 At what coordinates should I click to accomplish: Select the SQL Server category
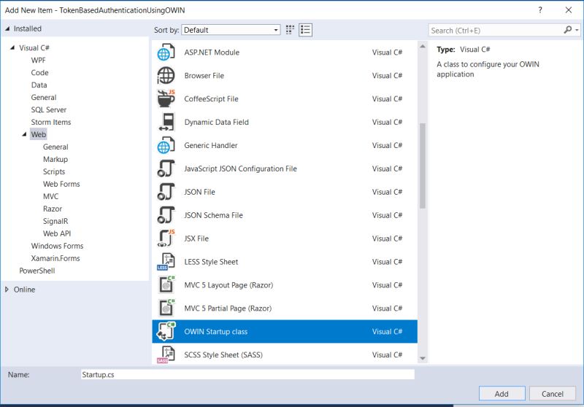tap(48, 109)
